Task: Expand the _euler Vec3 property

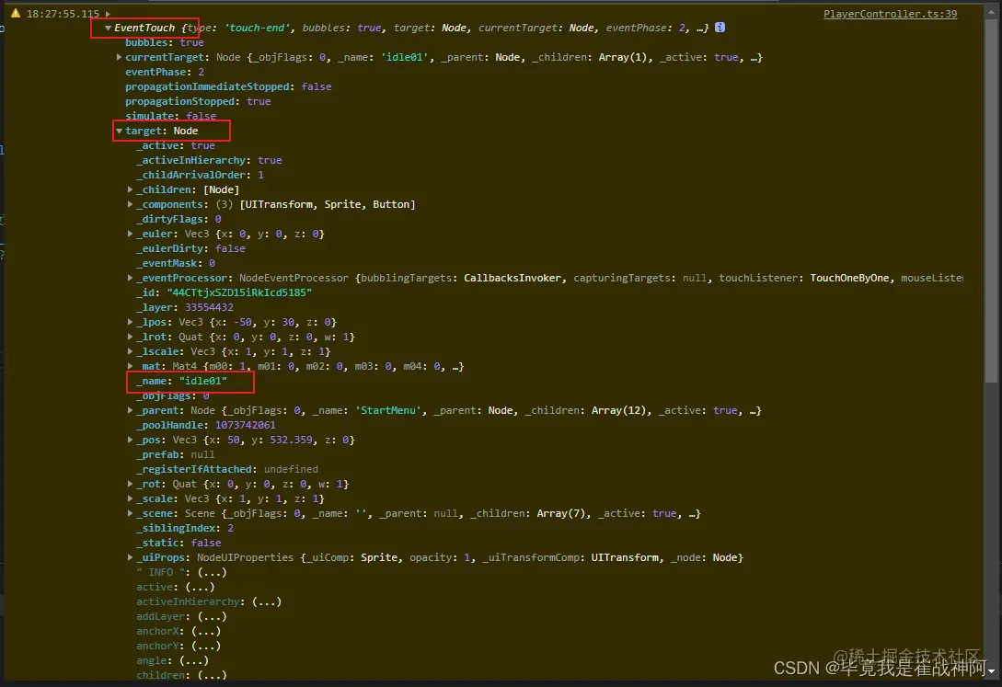Action: pyautogui.click(x=130, y=234)
